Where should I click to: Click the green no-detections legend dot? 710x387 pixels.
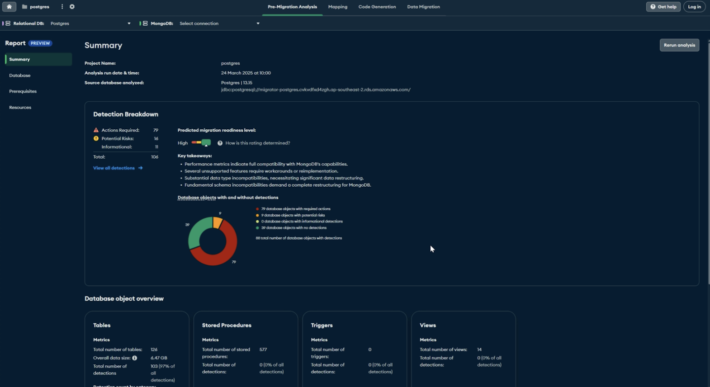pyautogui.click(x=257, y=228)
